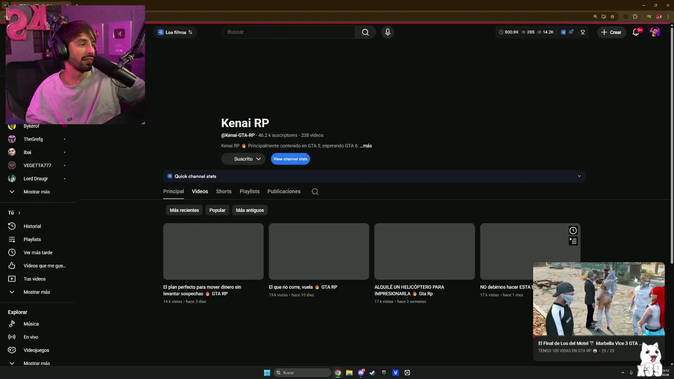Screen dimensions: 674x379
Task: Click View channel stats button
Action: [291, 159]
